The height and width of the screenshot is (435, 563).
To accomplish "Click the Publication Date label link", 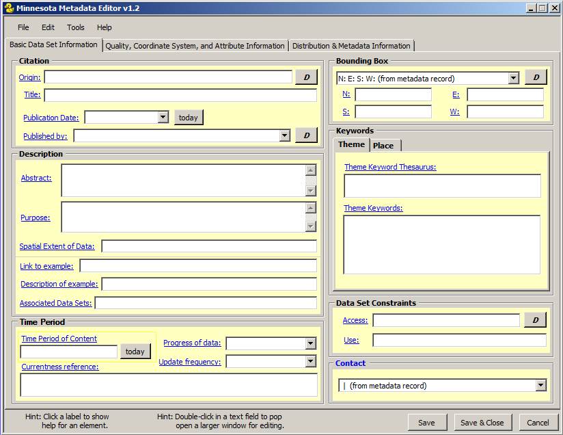I will 51,118.
